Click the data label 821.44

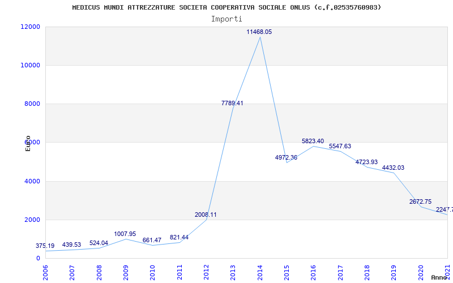coord(179,237)
